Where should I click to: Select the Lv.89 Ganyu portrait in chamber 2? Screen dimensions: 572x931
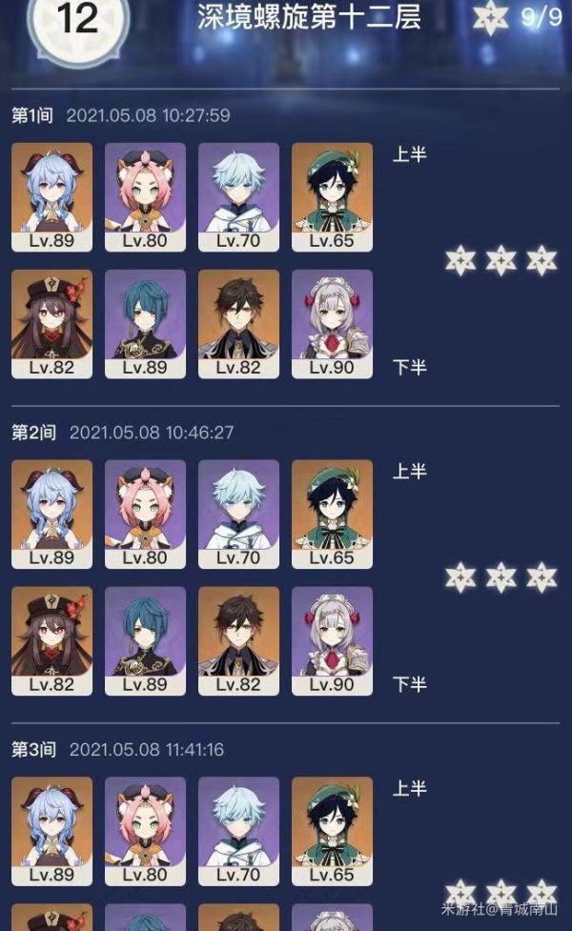point(51,515)
